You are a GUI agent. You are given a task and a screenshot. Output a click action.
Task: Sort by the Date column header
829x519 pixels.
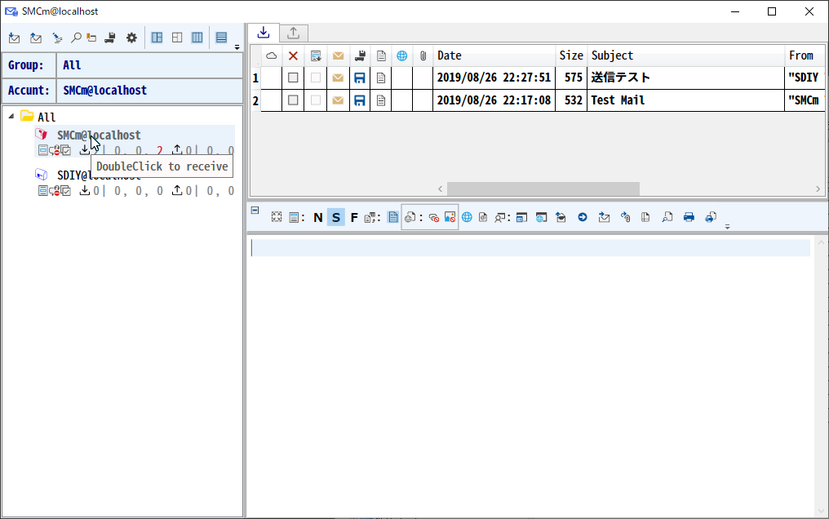494,55
